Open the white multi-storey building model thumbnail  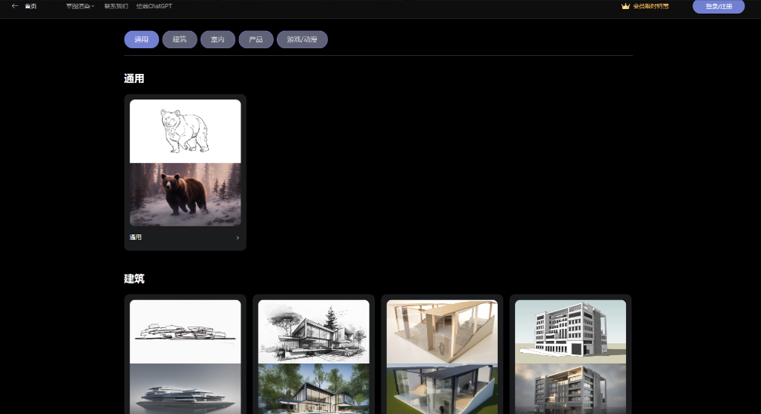click(570, 331)
